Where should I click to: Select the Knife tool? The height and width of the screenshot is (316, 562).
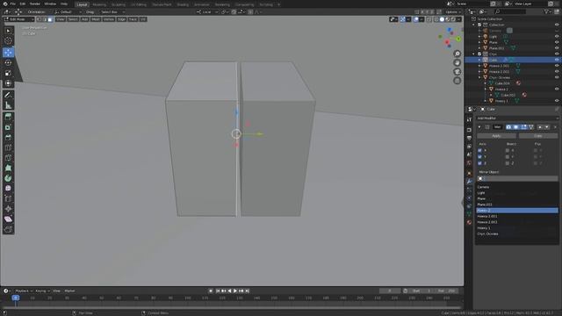coord(8,158)
